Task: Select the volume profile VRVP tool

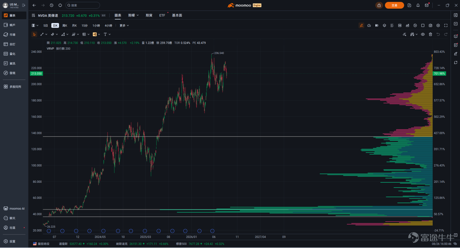Action: 95,34
